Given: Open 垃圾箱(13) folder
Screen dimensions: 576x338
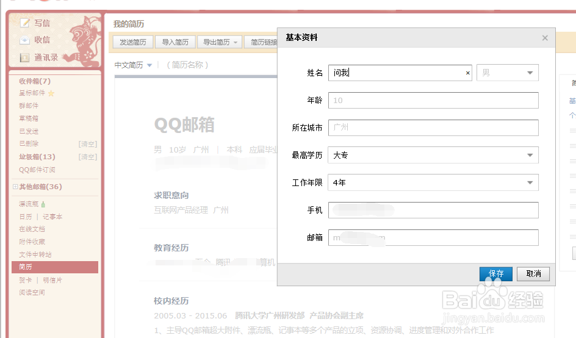Looking at the screenshot, I should pyautogui.click(x=37, y=157).
